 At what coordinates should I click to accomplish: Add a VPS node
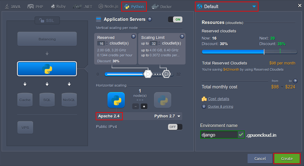(x=25, y=127)
